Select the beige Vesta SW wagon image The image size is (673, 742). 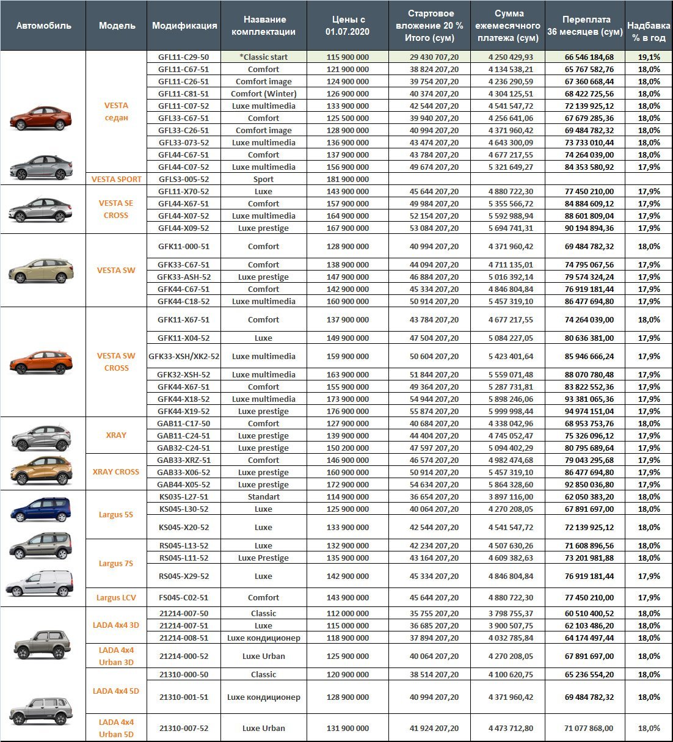tap(41, 271)
